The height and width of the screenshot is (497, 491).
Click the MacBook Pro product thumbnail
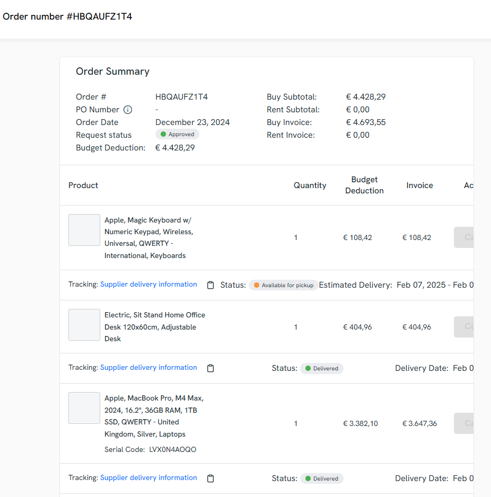(x=84, y=408)
